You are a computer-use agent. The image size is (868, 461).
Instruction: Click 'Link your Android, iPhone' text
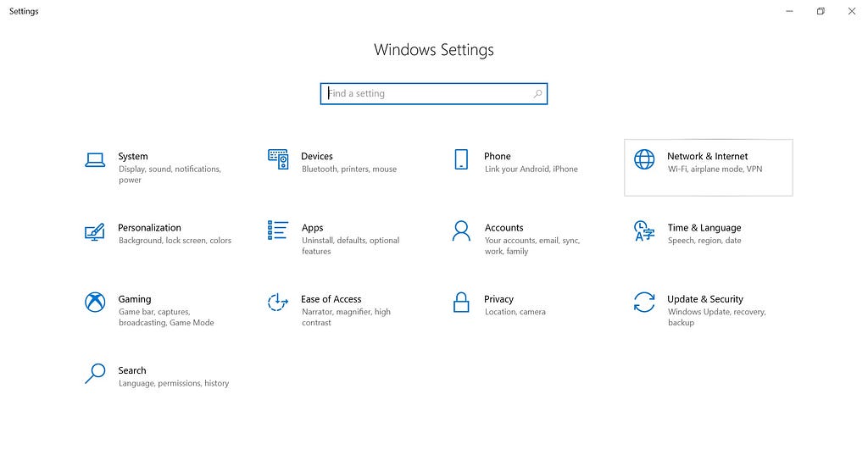click(x=531, y=169)
